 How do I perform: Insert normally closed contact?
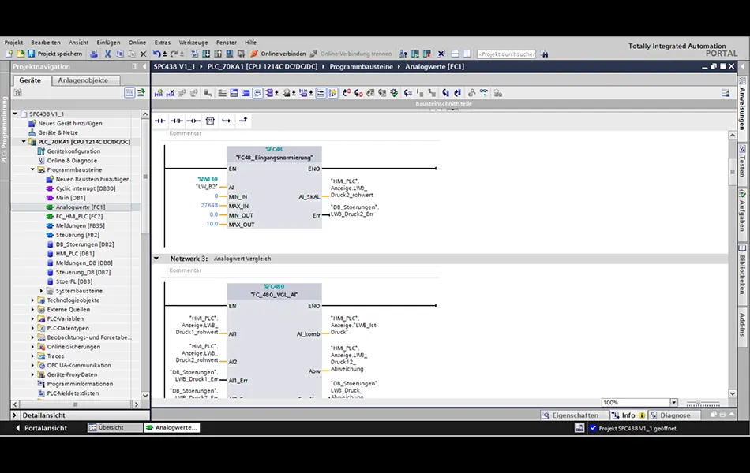(x=177, y=121)
